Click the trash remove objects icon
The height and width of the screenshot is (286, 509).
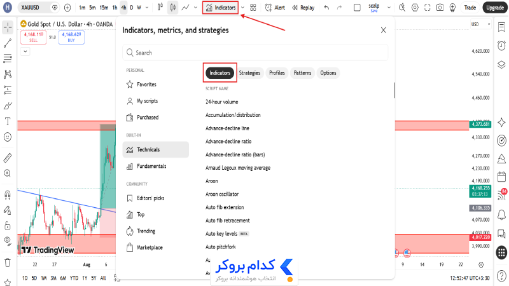point(8,262)
